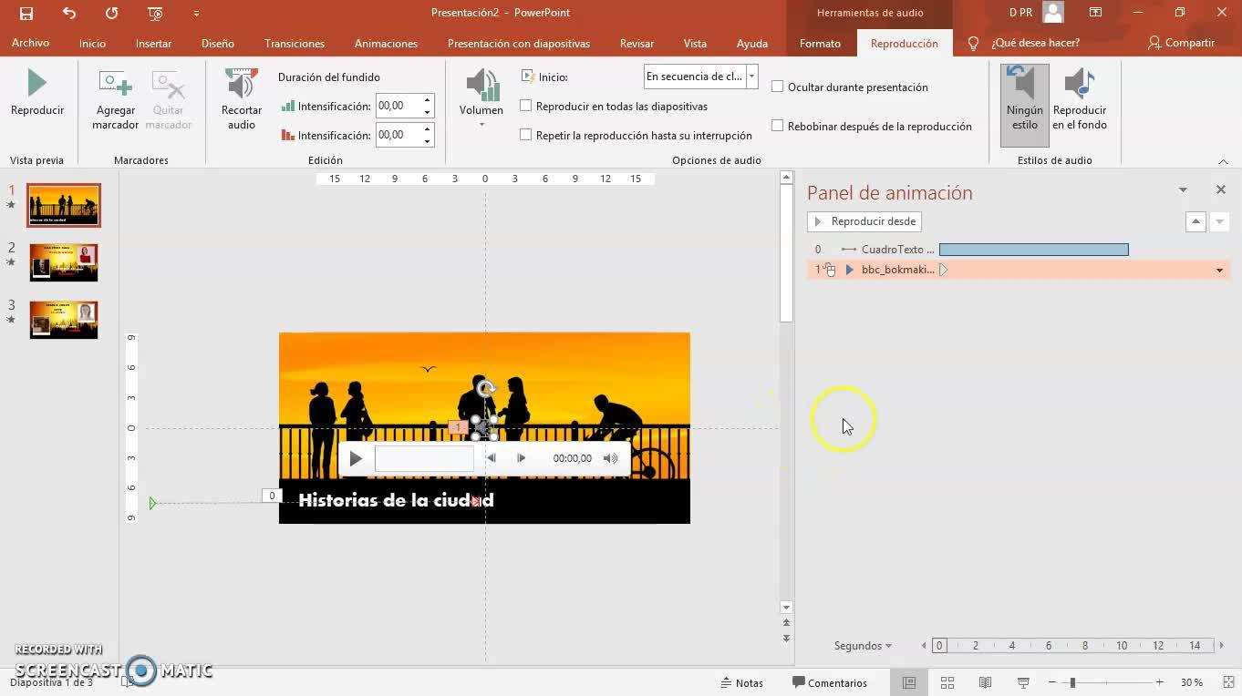Switch to slide sorter view icon

click(947, 682)
